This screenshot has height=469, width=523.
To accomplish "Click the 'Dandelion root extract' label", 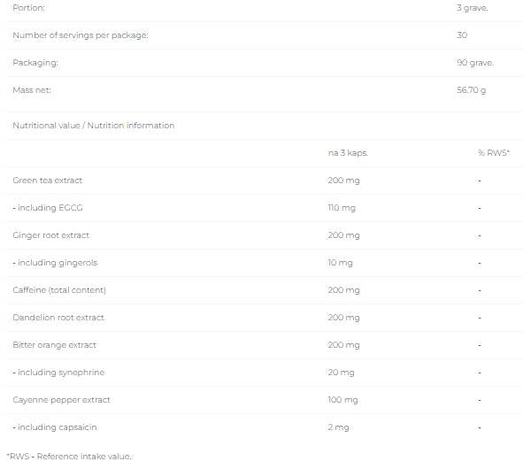I will point(58,318).
